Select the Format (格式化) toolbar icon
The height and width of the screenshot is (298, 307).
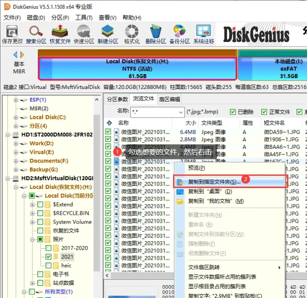[x=132, y=34]
